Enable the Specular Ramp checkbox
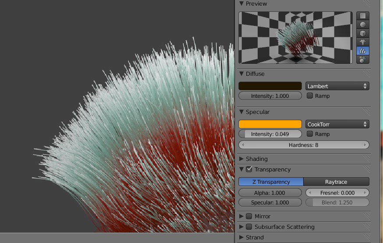 click(x=310, y=134)
